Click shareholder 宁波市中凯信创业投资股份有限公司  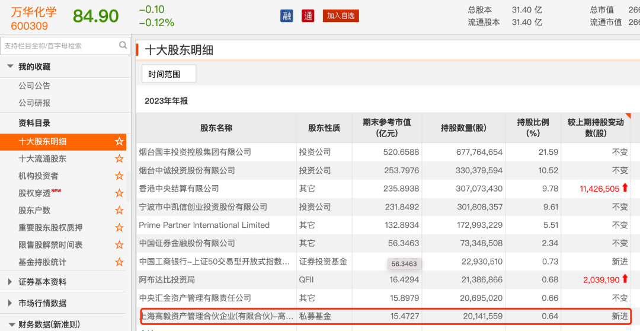(203, 207)
